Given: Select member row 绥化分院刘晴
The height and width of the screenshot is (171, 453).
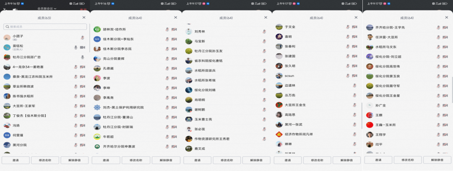Looking at the screenshot, I should (227, 90).
